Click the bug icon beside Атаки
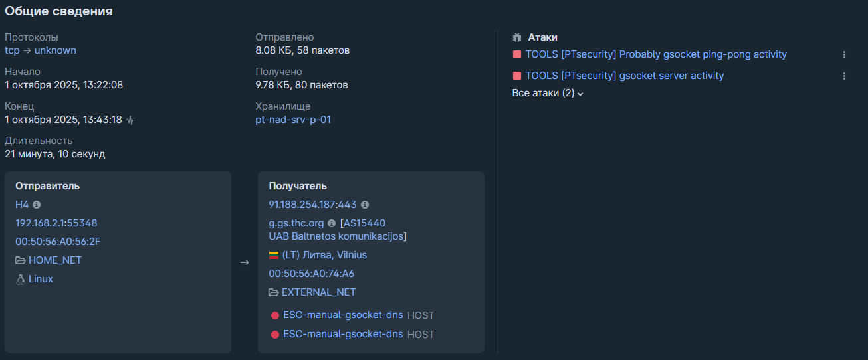The width and height of the screenshot is (868, 360). (517, 37)
